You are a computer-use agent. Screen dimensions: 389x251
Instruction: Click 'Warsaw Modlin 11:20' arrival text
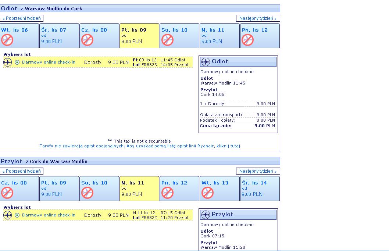[223, 247]
